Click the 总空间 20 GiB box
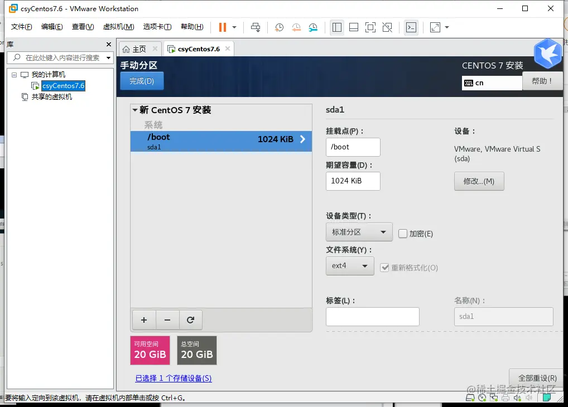 click(197, 350)
